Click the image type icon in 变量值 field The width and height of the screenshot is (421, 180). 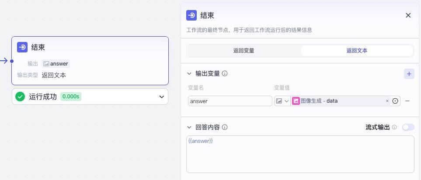coord(279,101)
